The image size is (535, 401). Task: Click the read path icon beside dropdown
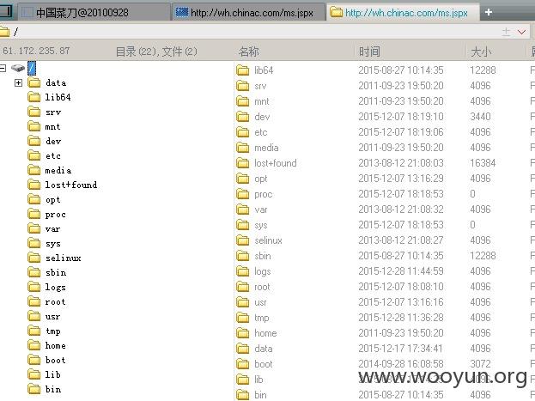tap(507, 32)
